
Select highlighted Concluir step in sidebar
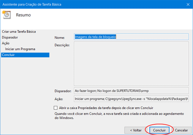(8, 55)
